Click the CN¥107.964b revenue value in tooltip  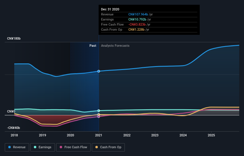138,14
